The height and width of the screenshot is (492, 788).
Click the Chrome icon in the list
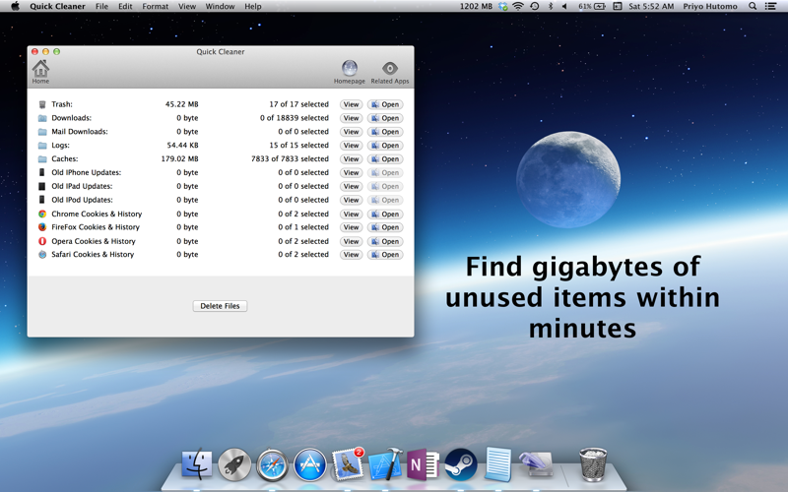42,214
